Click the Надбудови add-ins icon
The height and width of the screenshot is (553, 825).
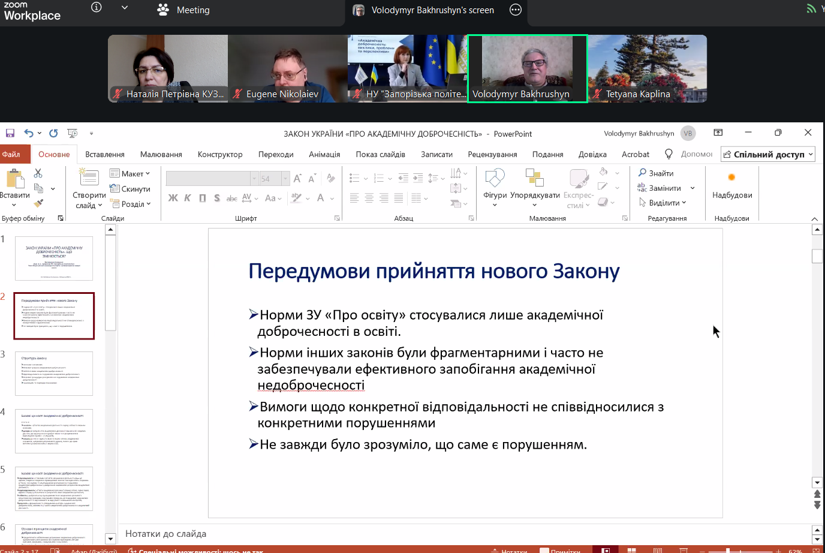tap(731, 178)
